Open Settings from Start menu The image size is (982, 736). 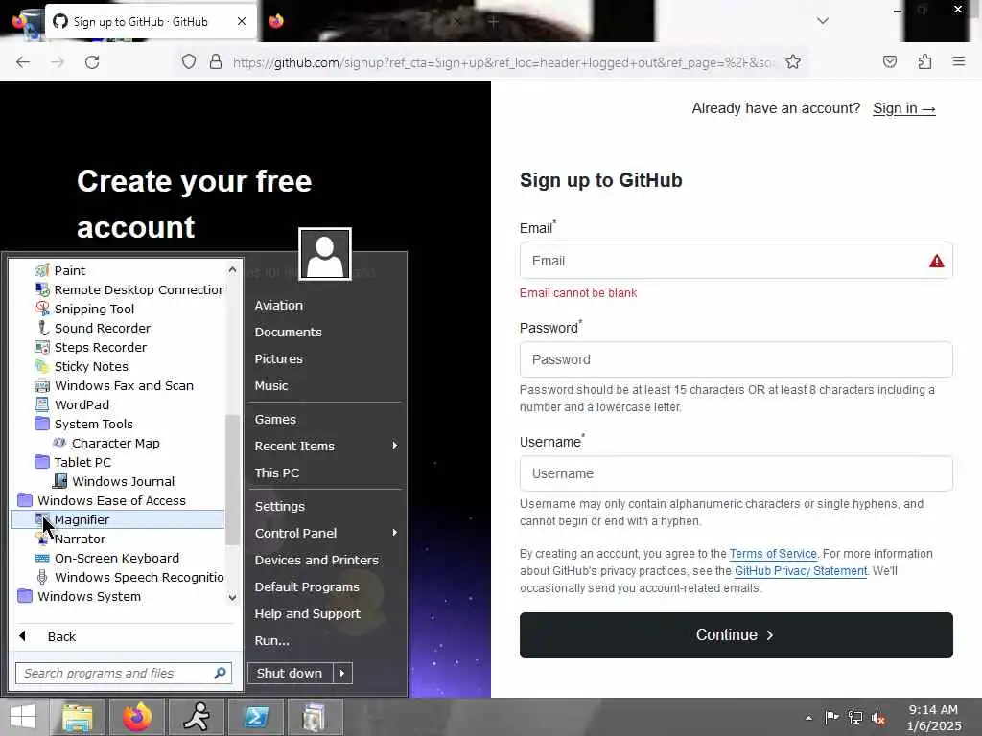[280, 506]
